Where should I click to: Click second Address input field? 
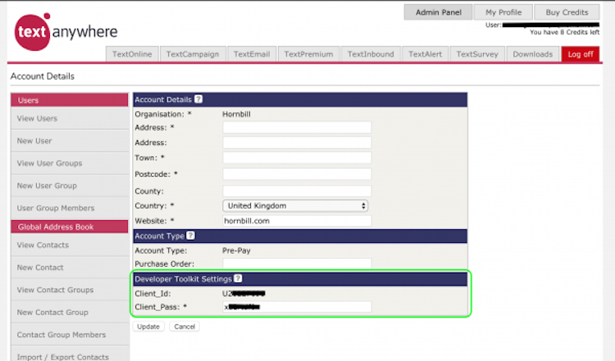click(297, 142)
